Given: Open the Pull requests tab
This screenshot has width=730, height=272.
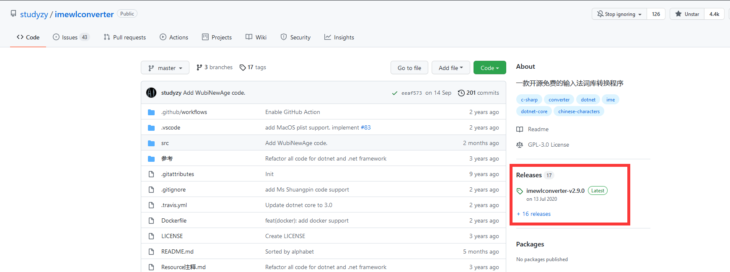Looking at the screenshot, I should 124,37.
